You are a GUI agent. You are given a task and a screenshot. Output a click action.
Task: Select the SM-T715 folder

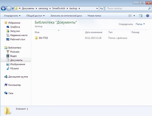click(x=43, y=38)
